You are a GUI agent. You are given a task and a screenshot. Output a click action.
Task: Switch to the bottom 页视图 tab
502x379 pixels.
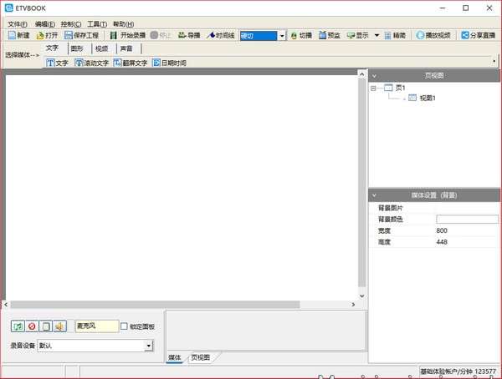pos(201,357)
